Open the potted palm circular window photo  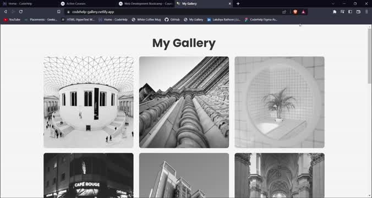[x=280, y=102]
